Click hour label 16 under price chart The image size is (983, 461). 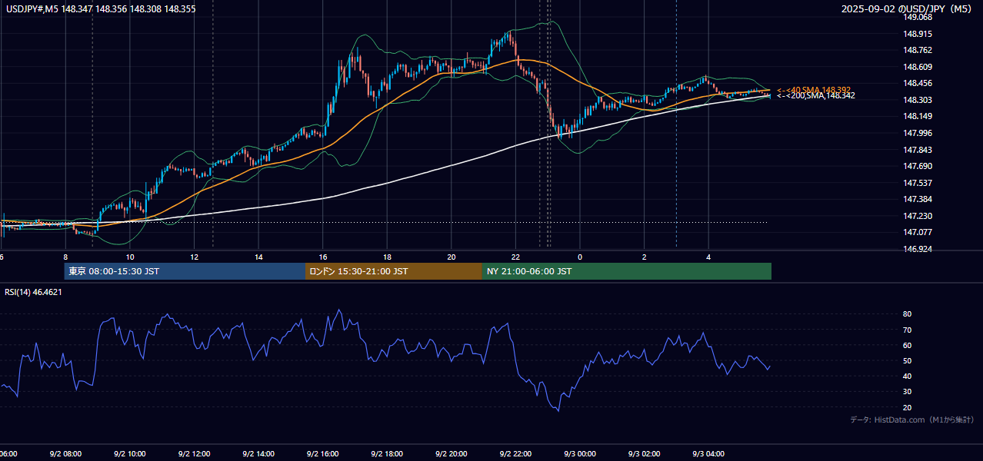323,257
